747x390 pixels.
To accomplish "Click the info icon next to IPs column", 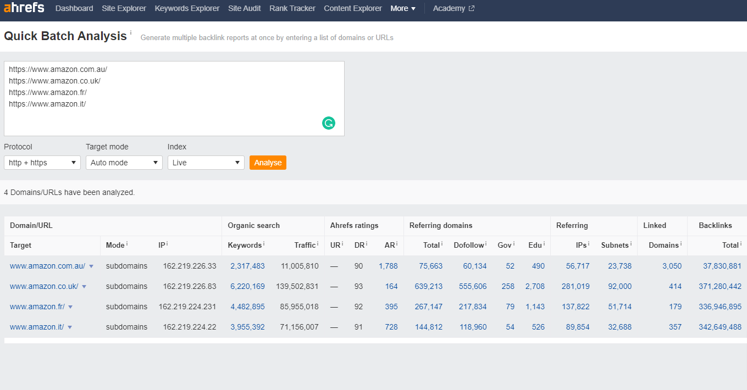I will tap(589, 243).
